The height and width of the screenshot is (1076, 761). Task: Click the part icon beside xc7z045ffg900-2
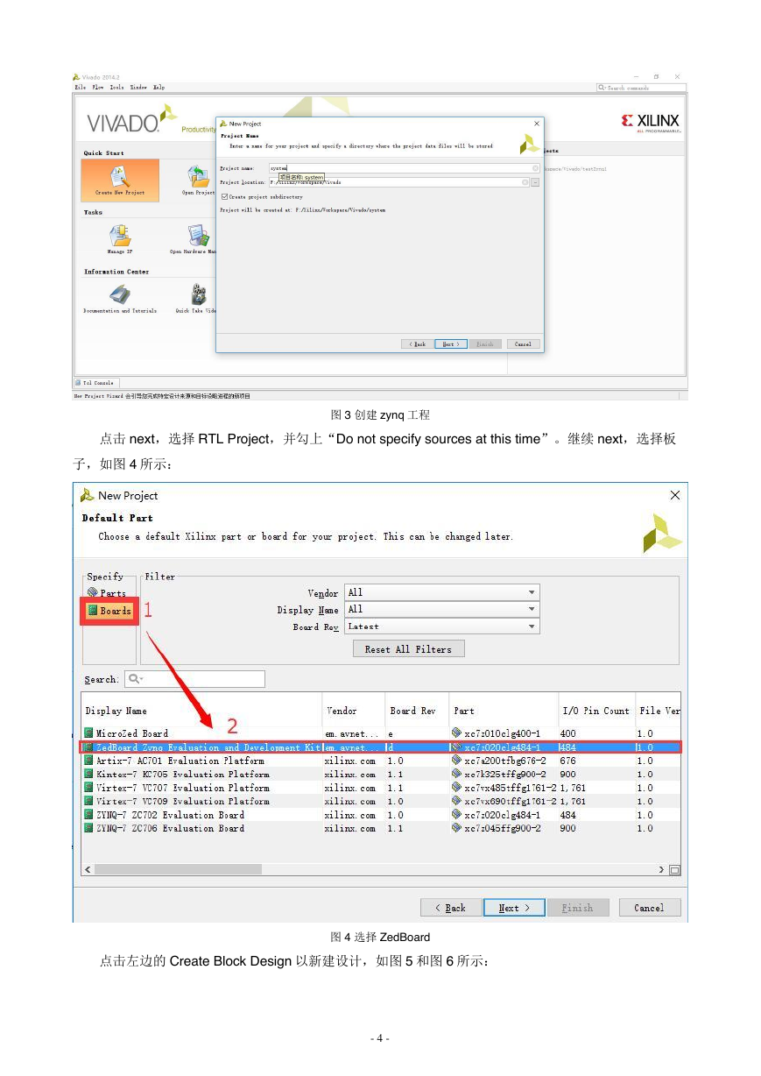(456, 828)
